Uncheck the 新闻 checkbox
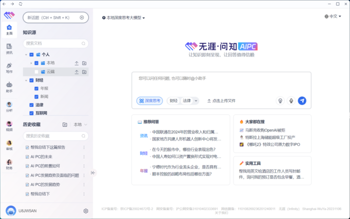 pos(36,96)
